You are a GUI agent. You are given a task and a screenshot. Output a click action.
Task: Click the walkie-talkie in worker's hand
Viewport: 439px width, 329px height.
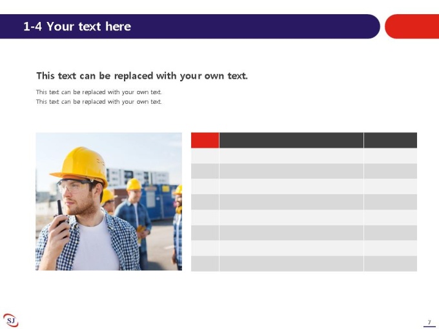coord(61,214)
